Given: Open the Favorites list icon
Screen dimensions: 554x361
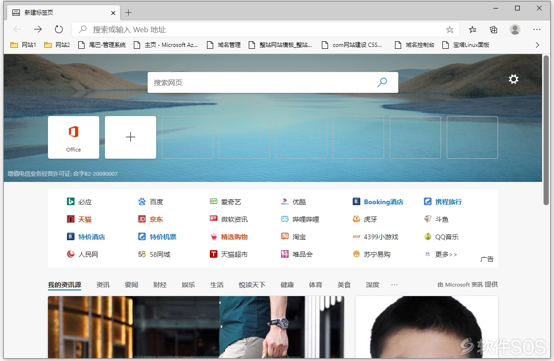Looking at the screenshot, I should pos(472,30).
